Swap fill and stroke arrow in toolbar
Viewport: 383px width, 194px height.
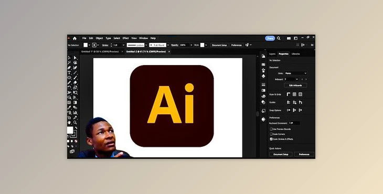[x=76, y=128]
